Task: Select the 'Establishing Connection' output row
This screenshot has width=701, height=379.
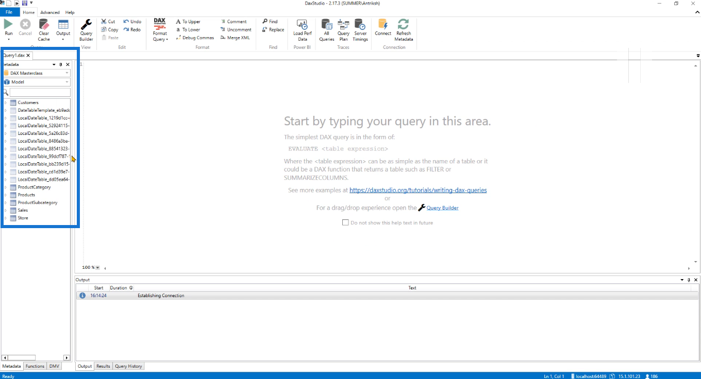Action: (387, 296)
